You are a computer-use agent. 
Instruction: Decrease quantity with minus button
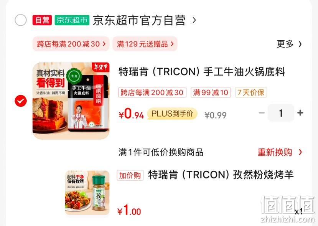coord(262,113)
